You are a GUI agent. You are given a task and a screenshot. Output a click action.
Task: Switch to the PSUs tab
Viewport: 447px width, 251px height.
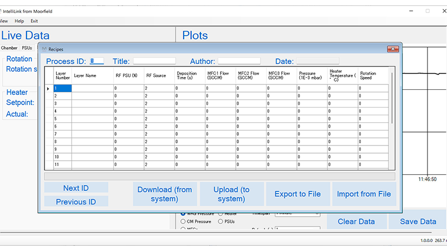tap(27, 48)
